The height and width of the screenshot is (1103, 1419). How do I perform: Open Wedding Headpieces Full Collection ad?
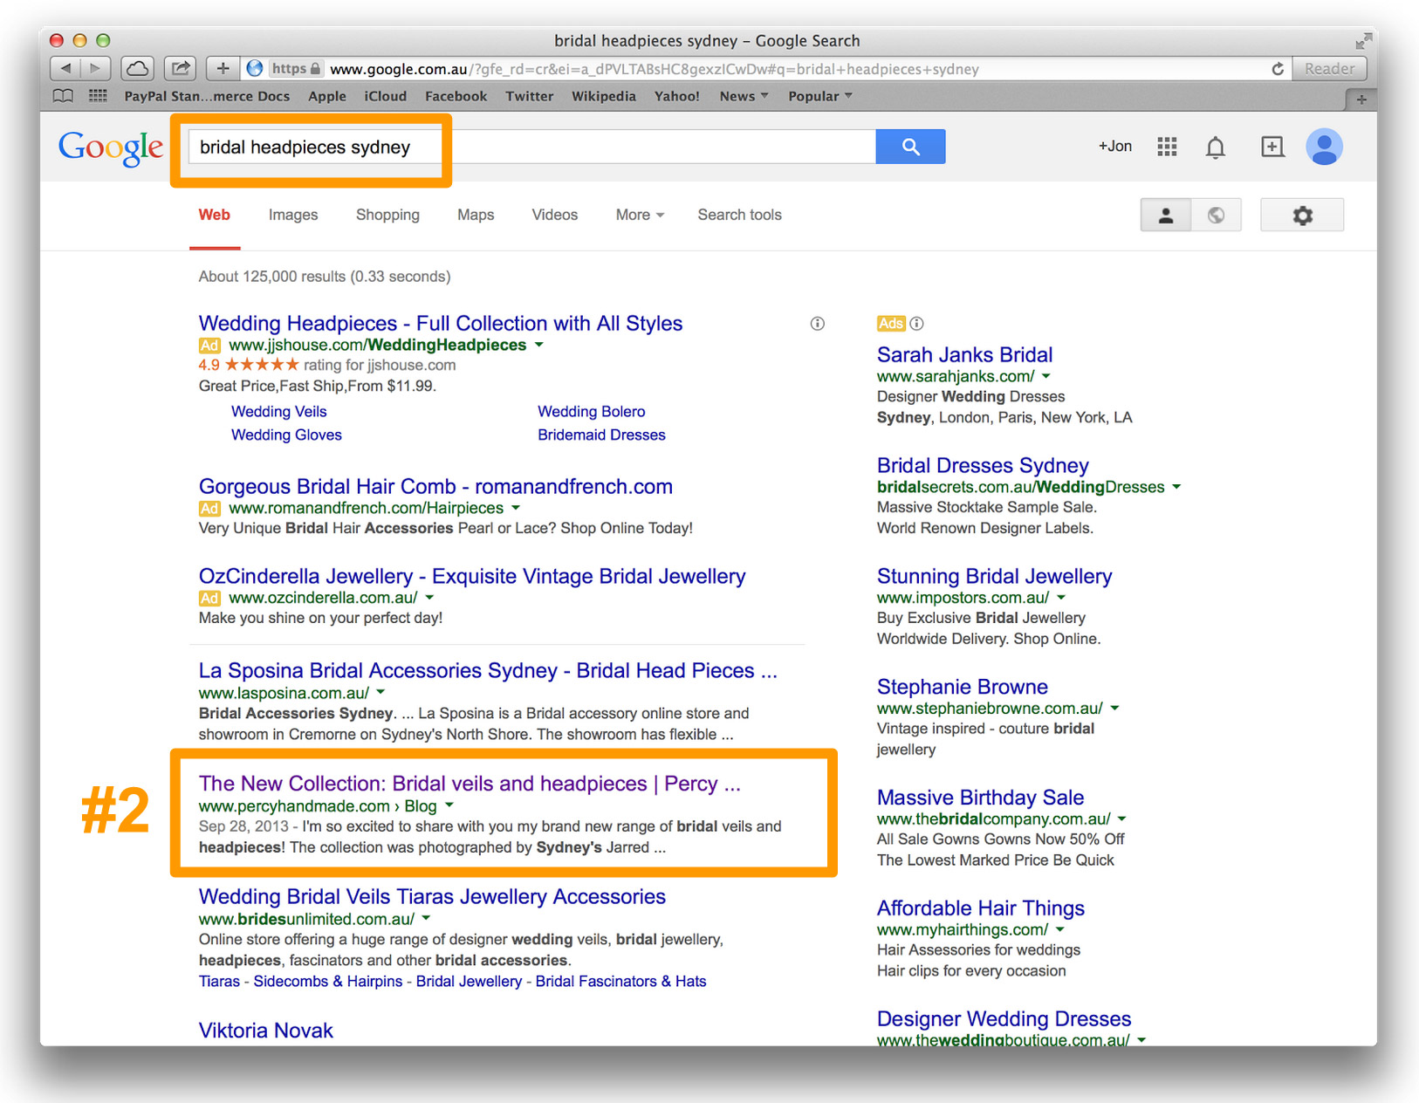[x=441, y=324]
